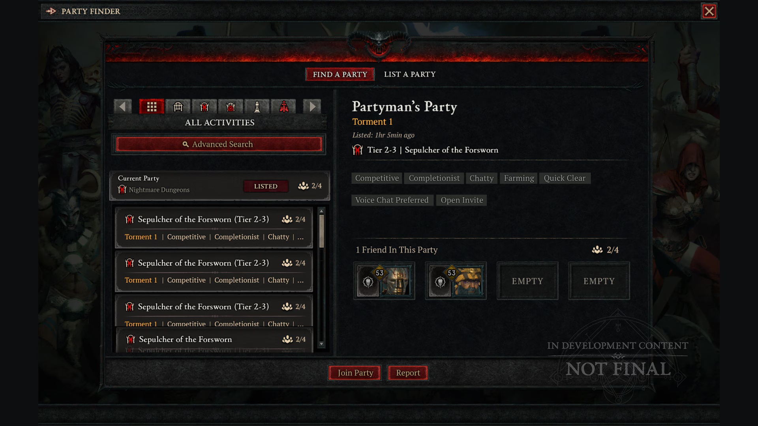The image size is (758, 426).
Task: Click the first player portrait thumbnail
Action: [x=384, y=281]
